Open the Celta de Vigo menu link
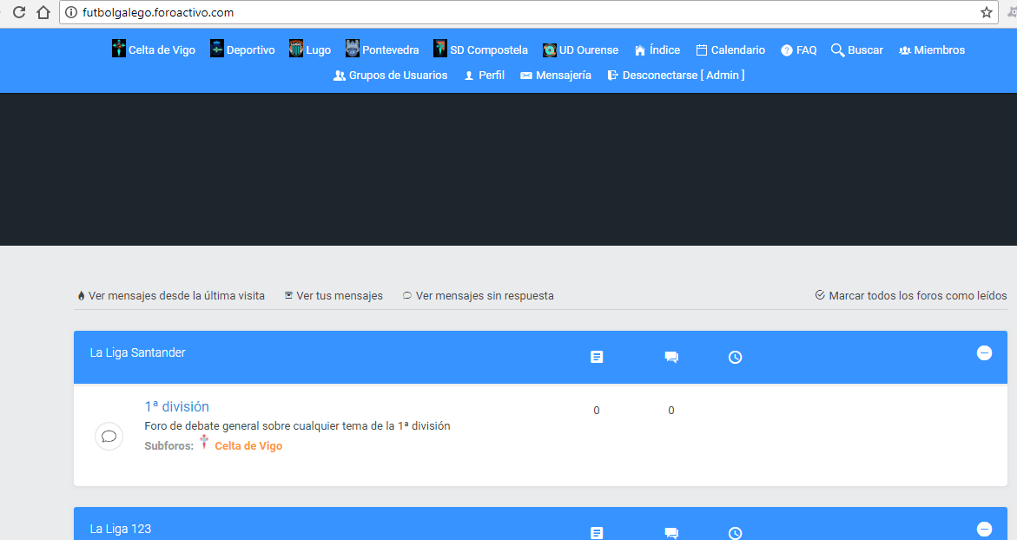Image resolution: width=1017 pixels, height=540 pixels. [162, 49]
